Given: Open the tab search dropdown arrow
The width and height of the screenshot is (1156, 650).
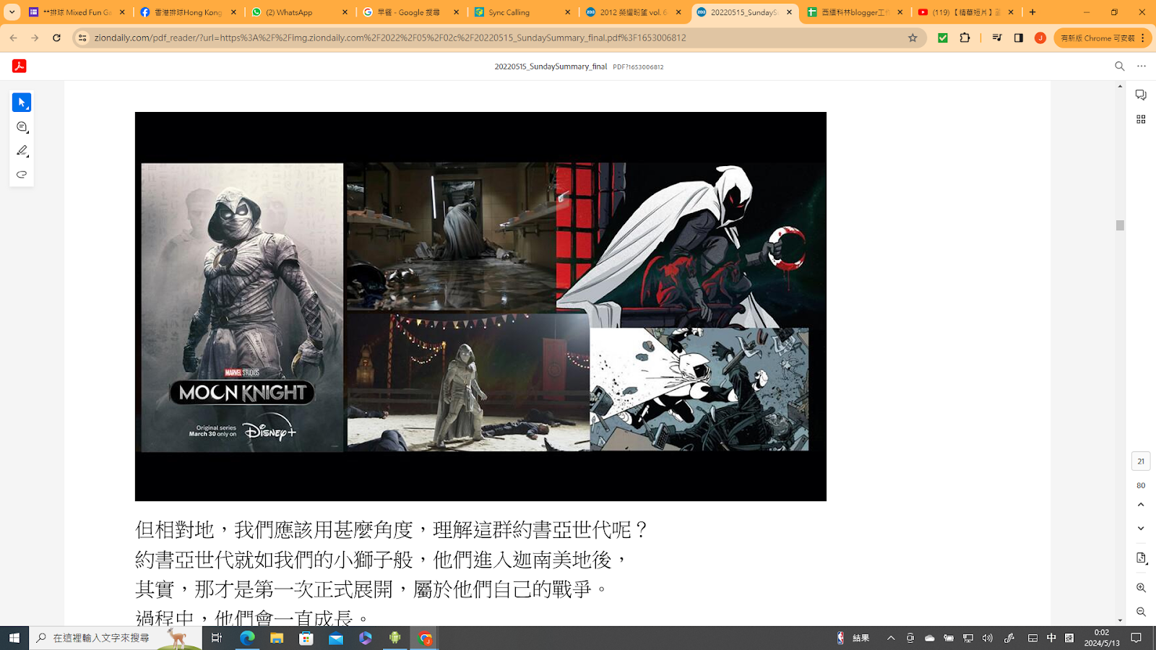Looking at the screenshot, I should 12,12.
